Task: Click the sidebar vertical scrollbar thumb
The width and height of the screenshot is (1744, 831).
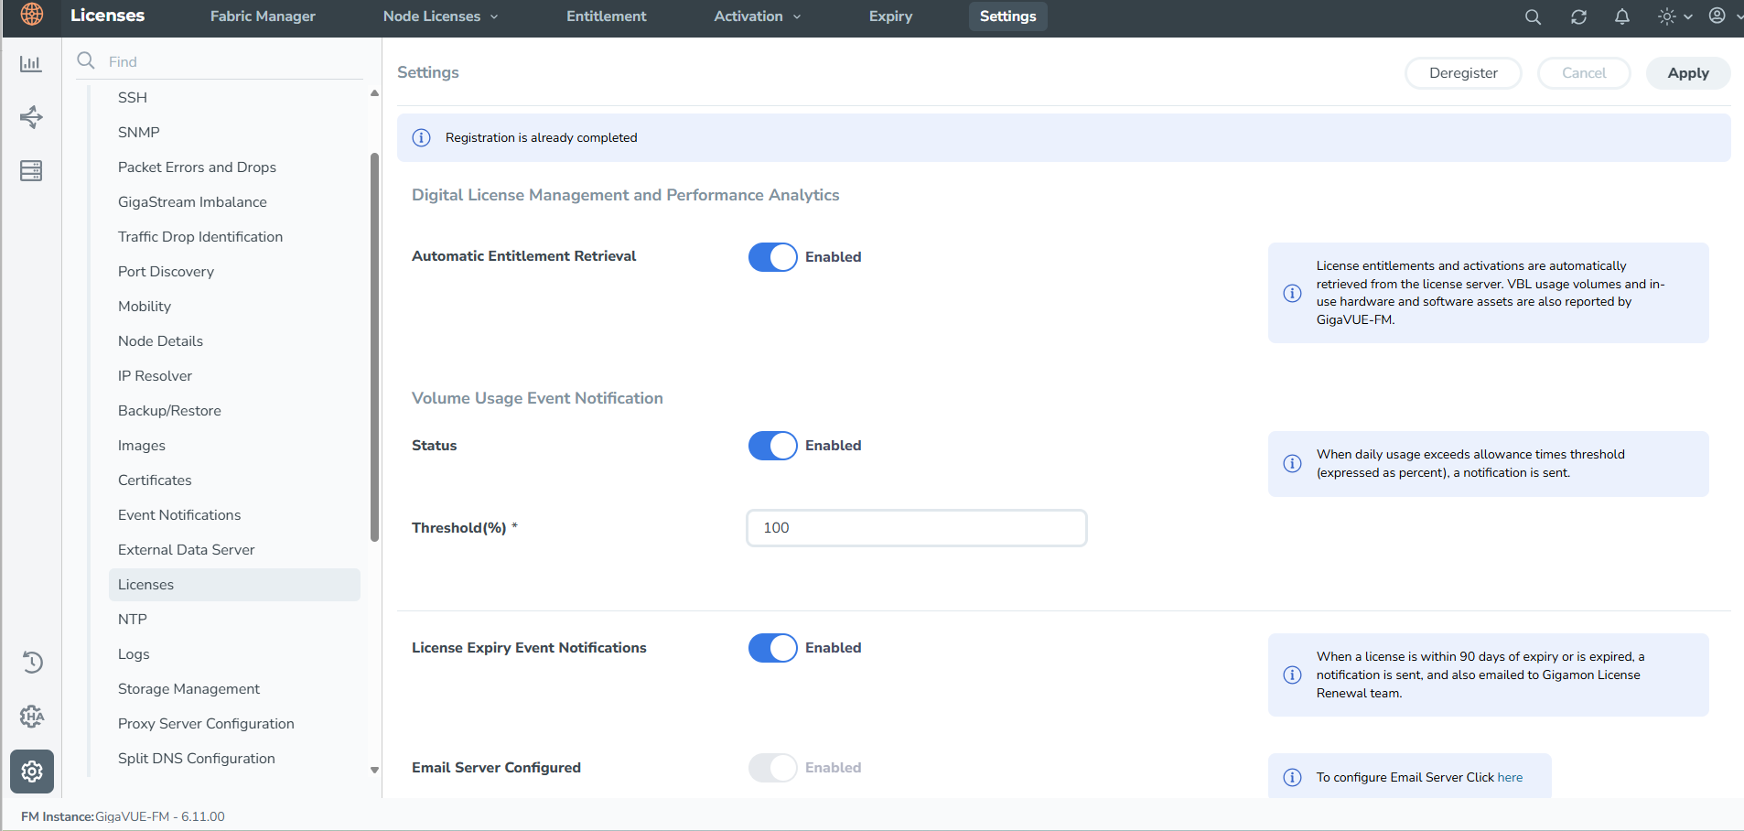Action: 374,348
